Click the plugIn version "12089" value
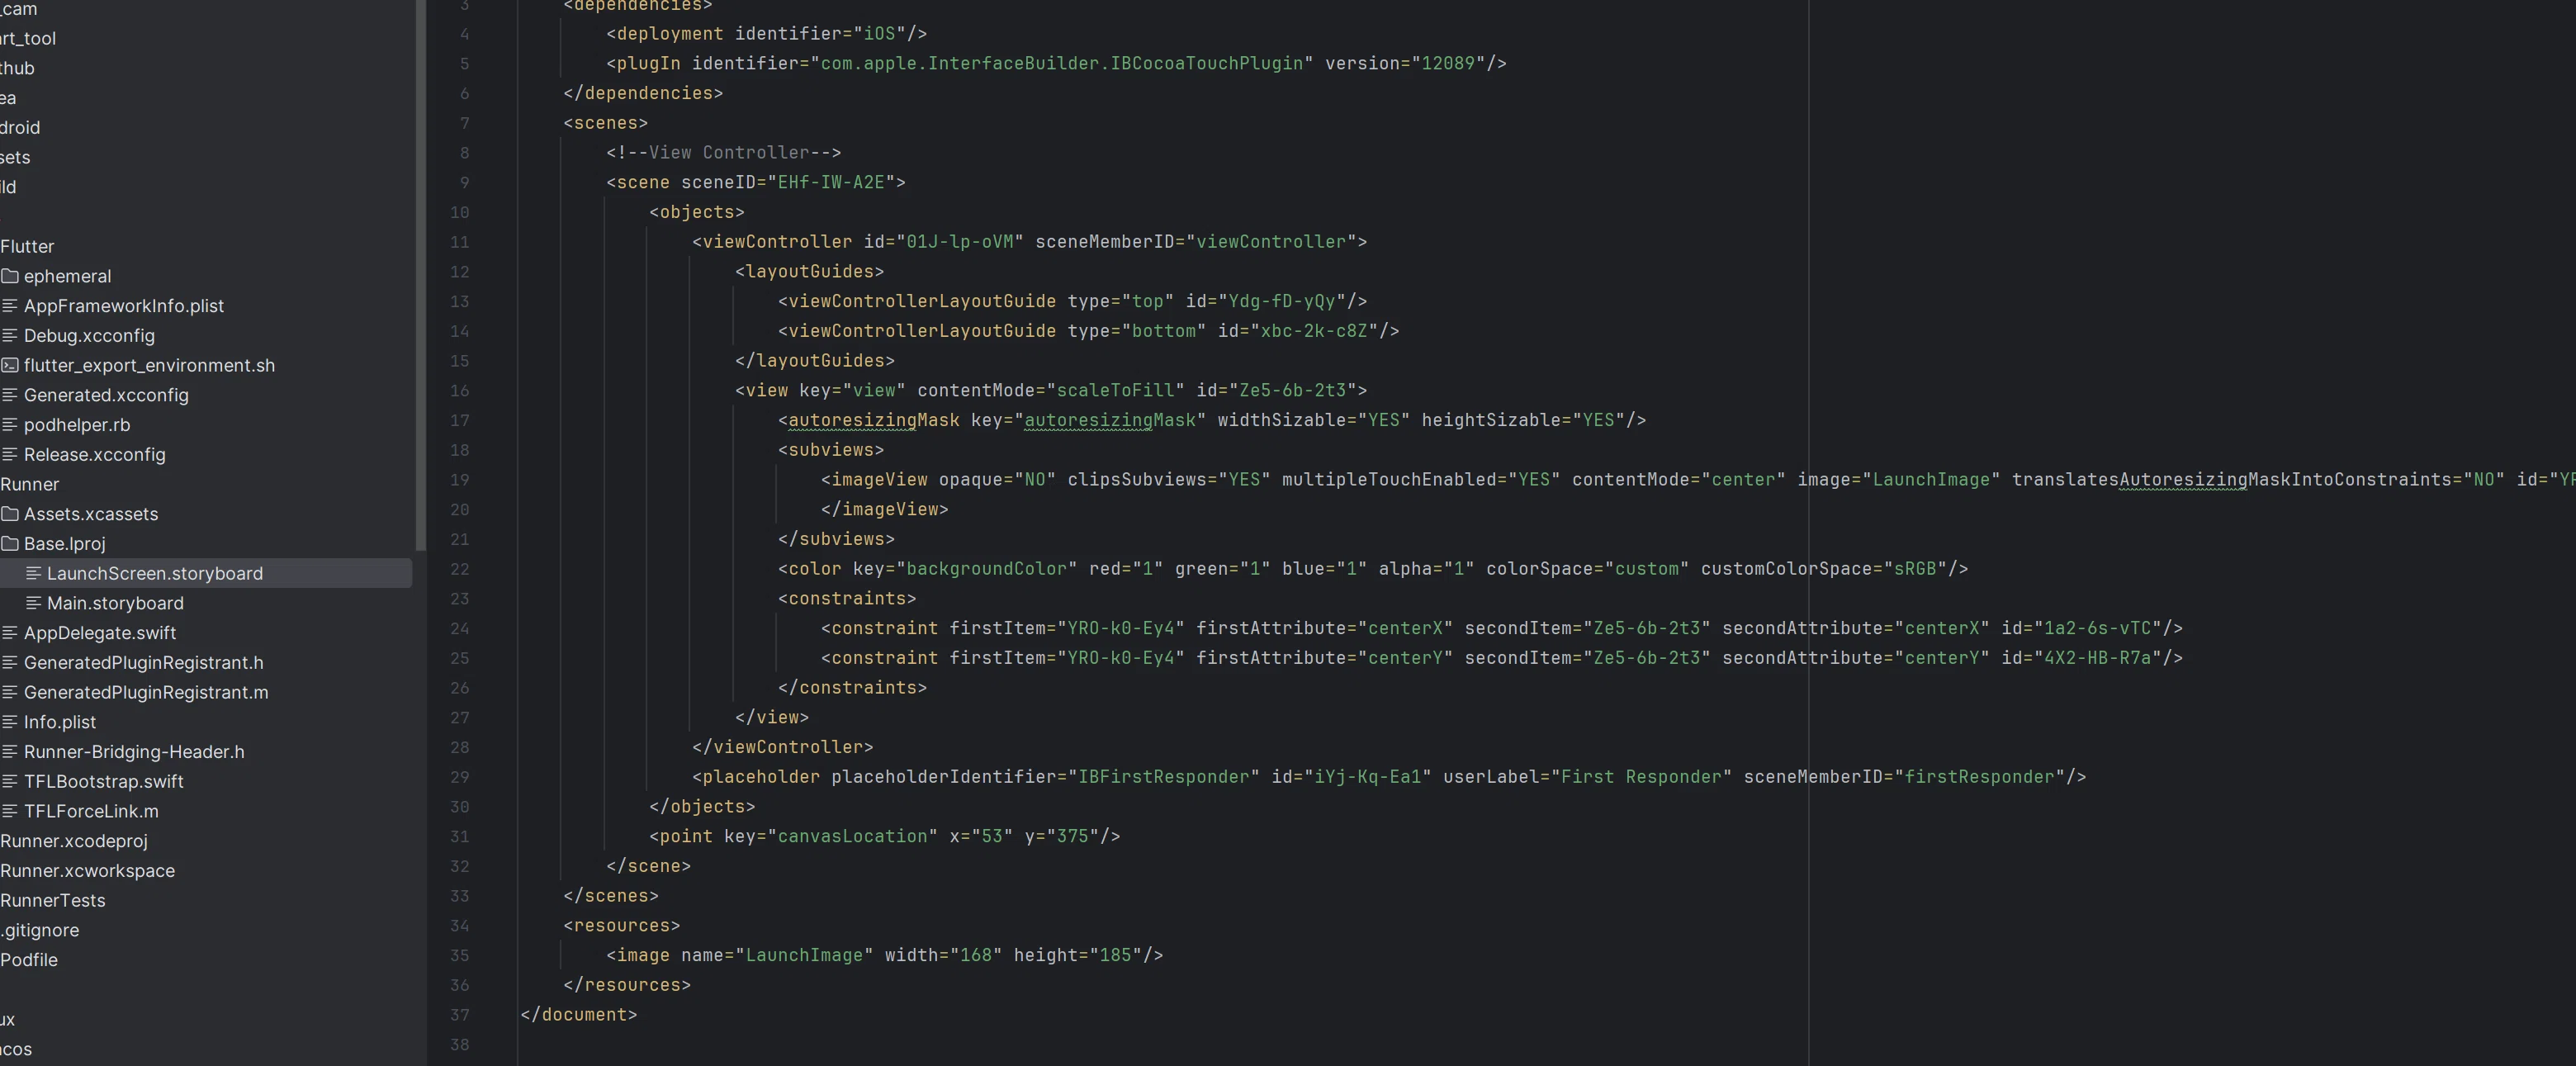Screen dimensions: 2576x1066 (x=1448, y=63)
